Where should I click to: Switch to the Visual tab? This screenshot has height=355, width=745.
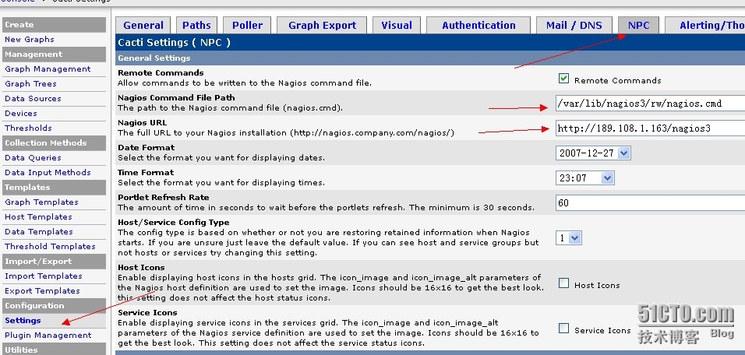[396, 26]
